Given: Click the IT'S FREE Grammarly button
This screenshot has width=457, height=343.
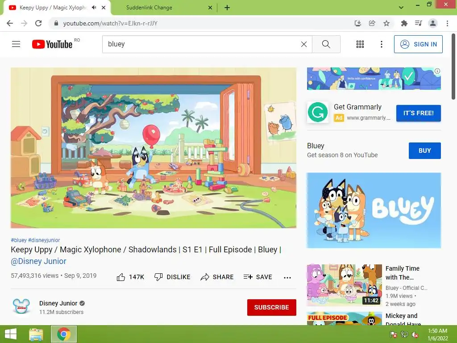Looking at the screenshot, I should click(418, 113).
